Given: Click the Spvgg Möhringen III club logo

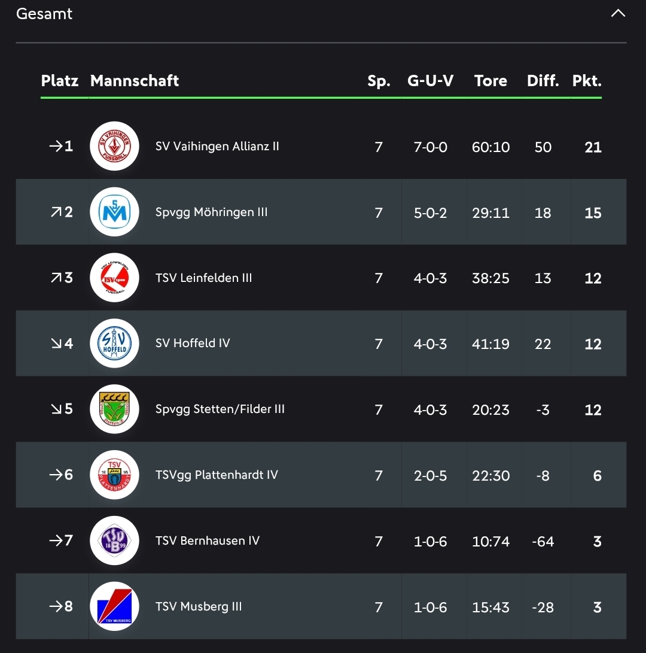Looking at the screenshot, I should click(114, 212).
